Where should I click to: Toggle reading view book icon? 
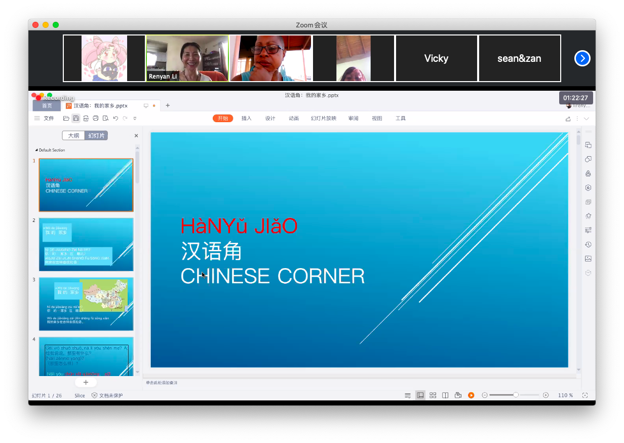click(445, 395)
